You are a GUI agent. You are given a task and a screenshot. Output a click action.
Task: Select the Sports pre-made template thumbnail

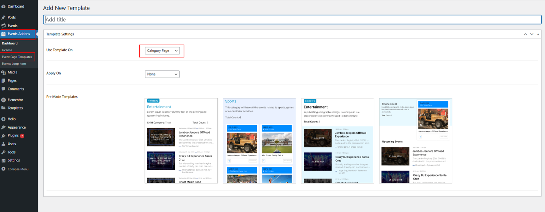point(259,141)
